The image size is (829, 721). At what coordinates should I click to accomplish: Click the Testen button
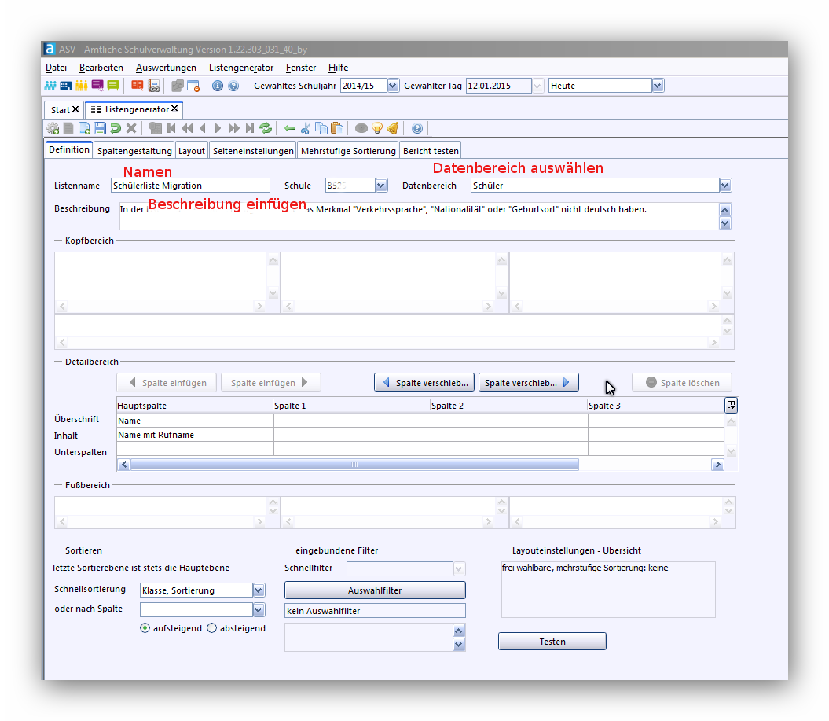pos(552,641)
